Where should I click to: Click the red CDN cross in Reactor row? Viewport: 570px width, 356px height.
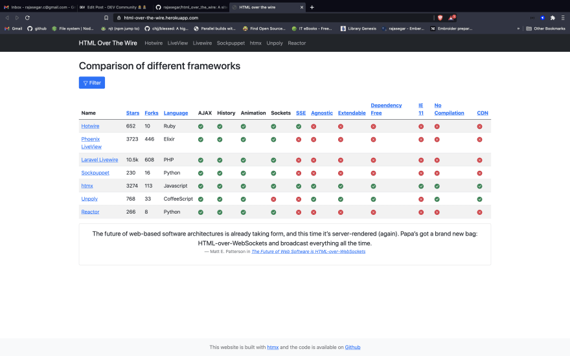tap(479, 212)
